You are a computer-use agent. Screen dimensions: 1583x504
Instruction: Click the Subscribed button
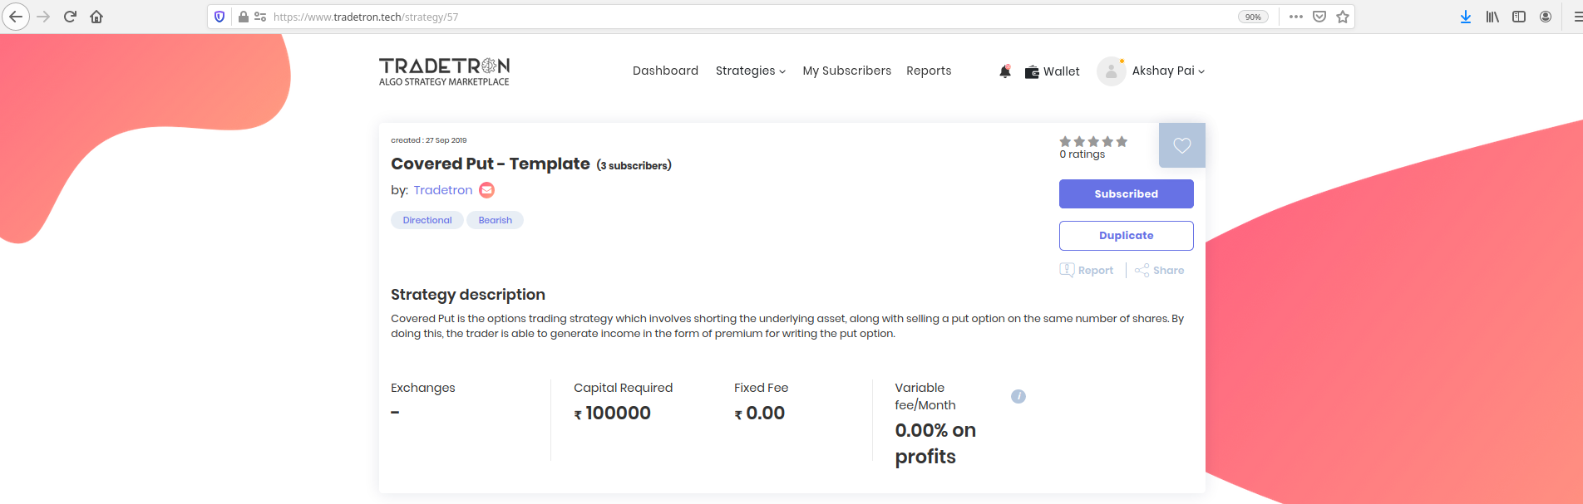1126,194
